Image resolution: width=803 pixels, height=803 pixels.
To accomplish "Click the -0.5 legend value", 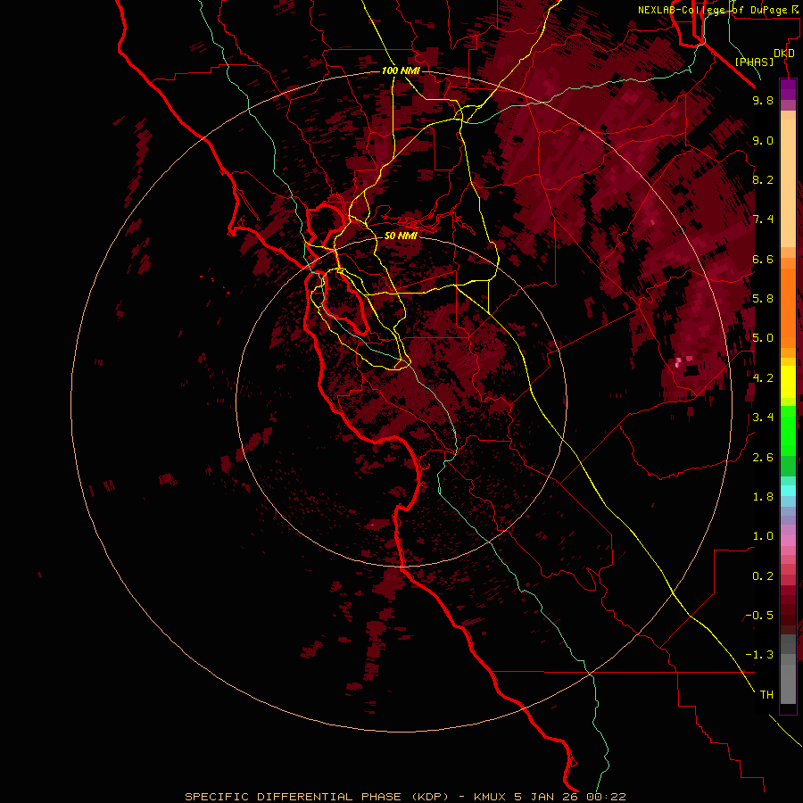I will point(759,616).
